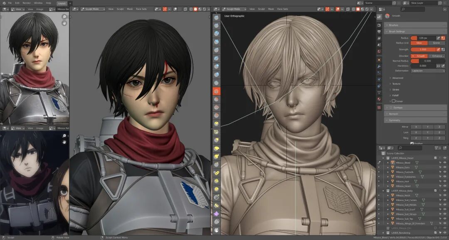The image size is (449, 240).
Task: Open Sculpt Mode dropdown in middle viewport
Action: coord(92,9)
